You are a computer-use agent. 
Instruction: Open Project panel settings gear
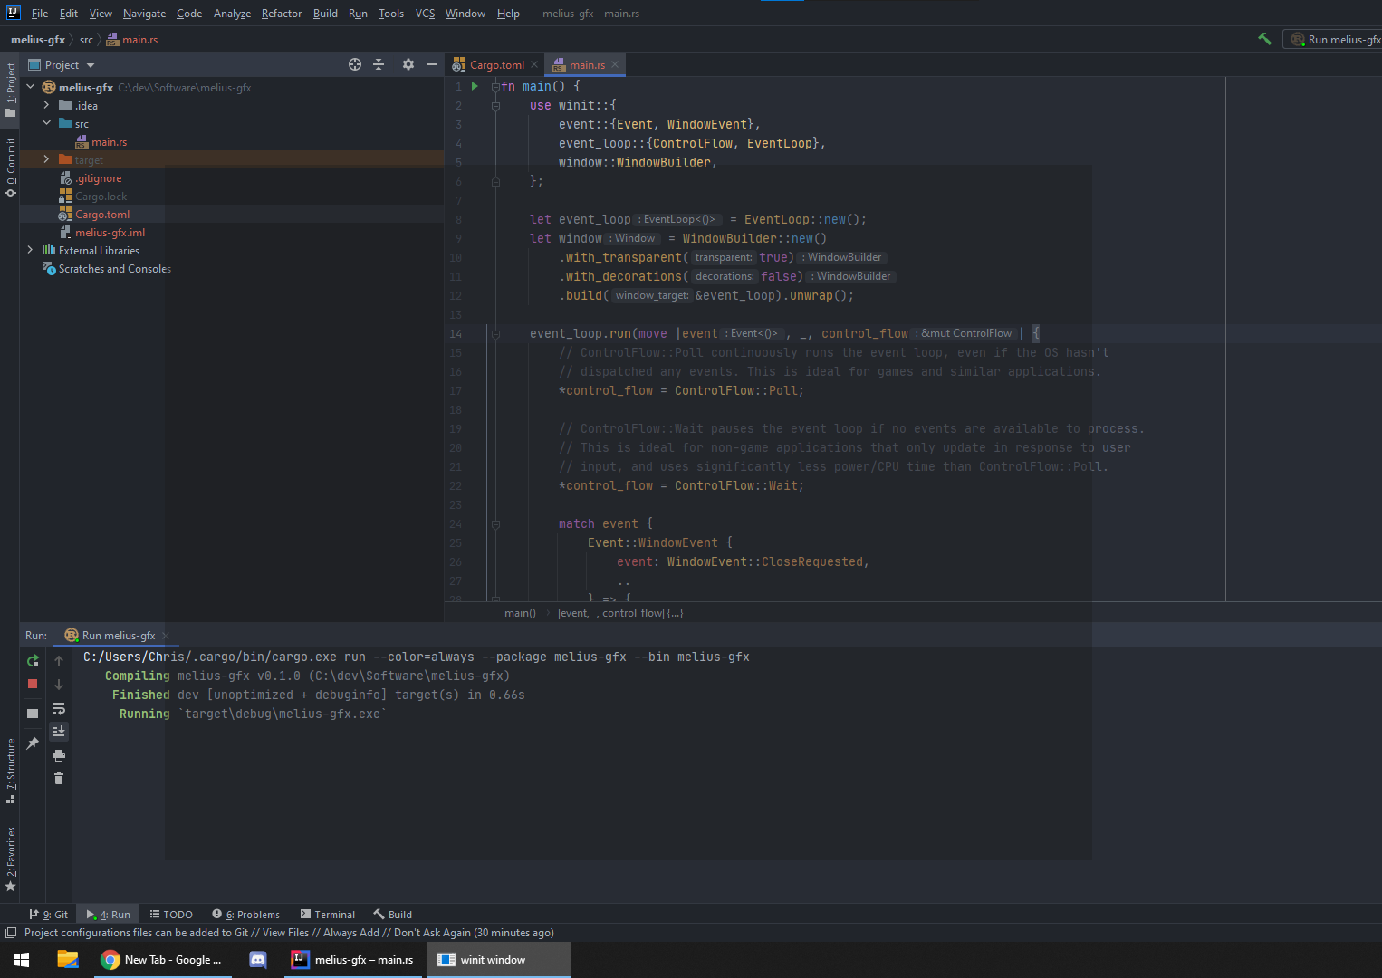click(408, 64)
